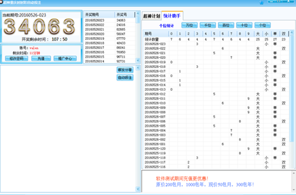
Task: Click the 统计数量 row label
Action: click(152, 39)
